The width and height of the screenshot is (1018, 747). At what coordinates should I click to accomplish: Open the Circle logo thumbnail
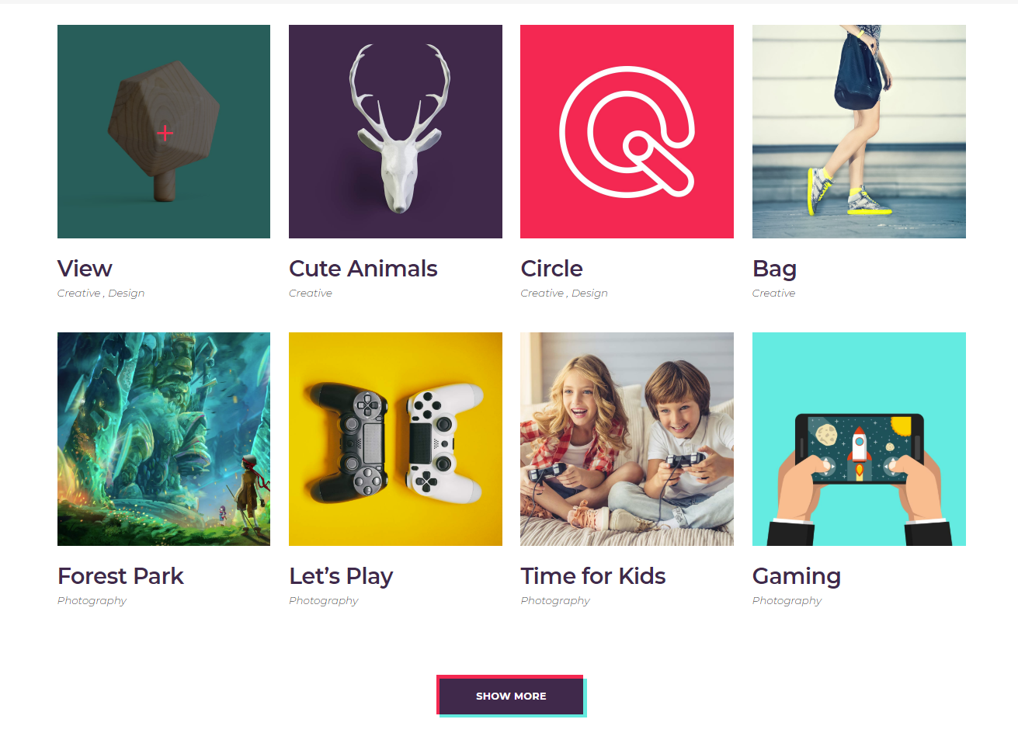point(627,131)
